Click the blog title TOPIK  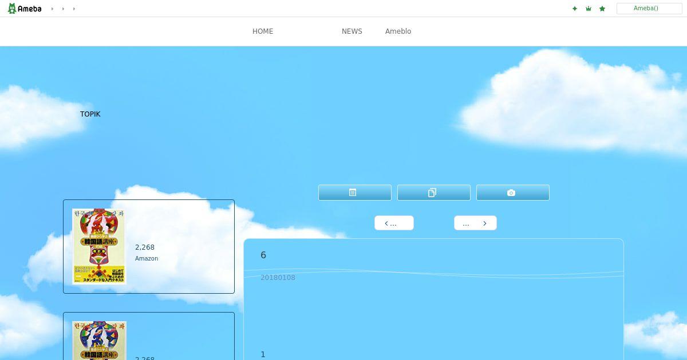click(90, 114)
